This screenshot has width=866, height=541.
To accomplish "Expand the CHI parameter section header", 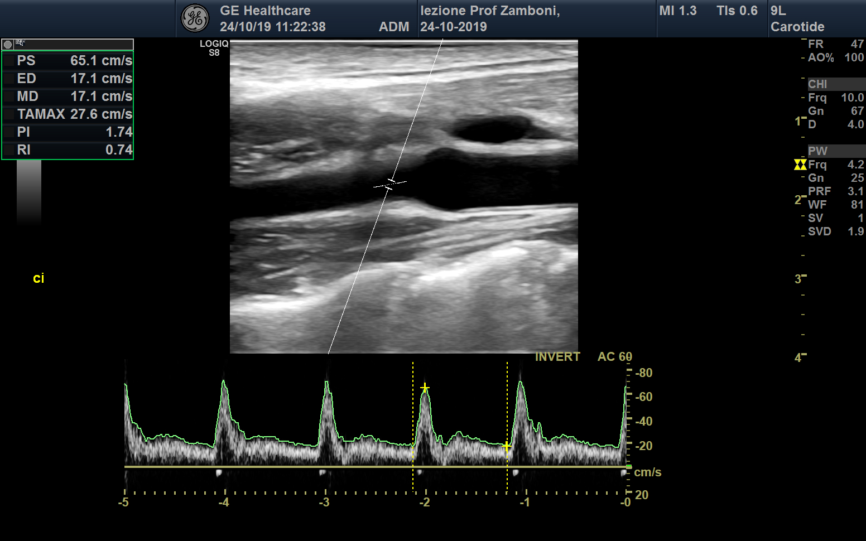I will (x=835, y=84).
